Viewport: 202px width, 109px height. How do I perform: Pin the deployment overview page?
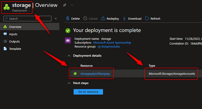coord(65,5)
